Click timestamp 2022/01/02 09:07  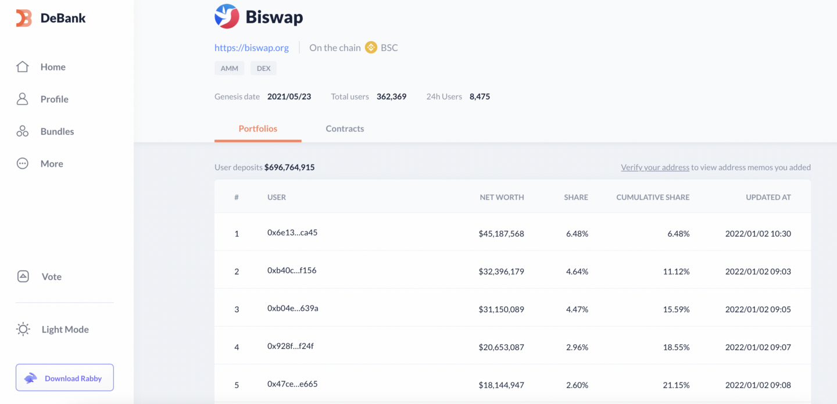pos(758,347)
